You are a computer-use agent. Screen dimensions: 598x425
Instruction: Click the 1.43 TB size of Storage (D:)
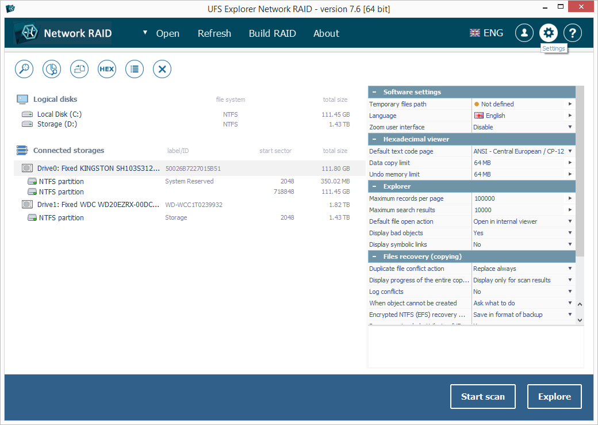tap(339, 124)
